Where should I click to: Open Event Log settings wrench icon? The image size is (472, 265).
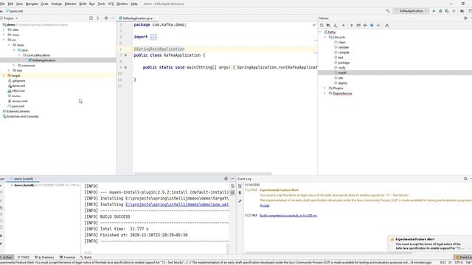[x=240, y=201]
